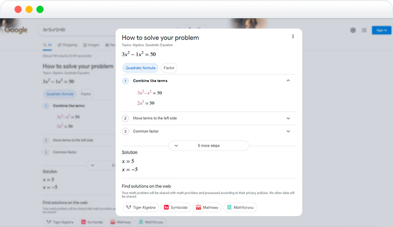The height and width of the screenshot is (227, 393).
Task: Click the teal Mathforyou logo icon
Action: pos(229,207)
